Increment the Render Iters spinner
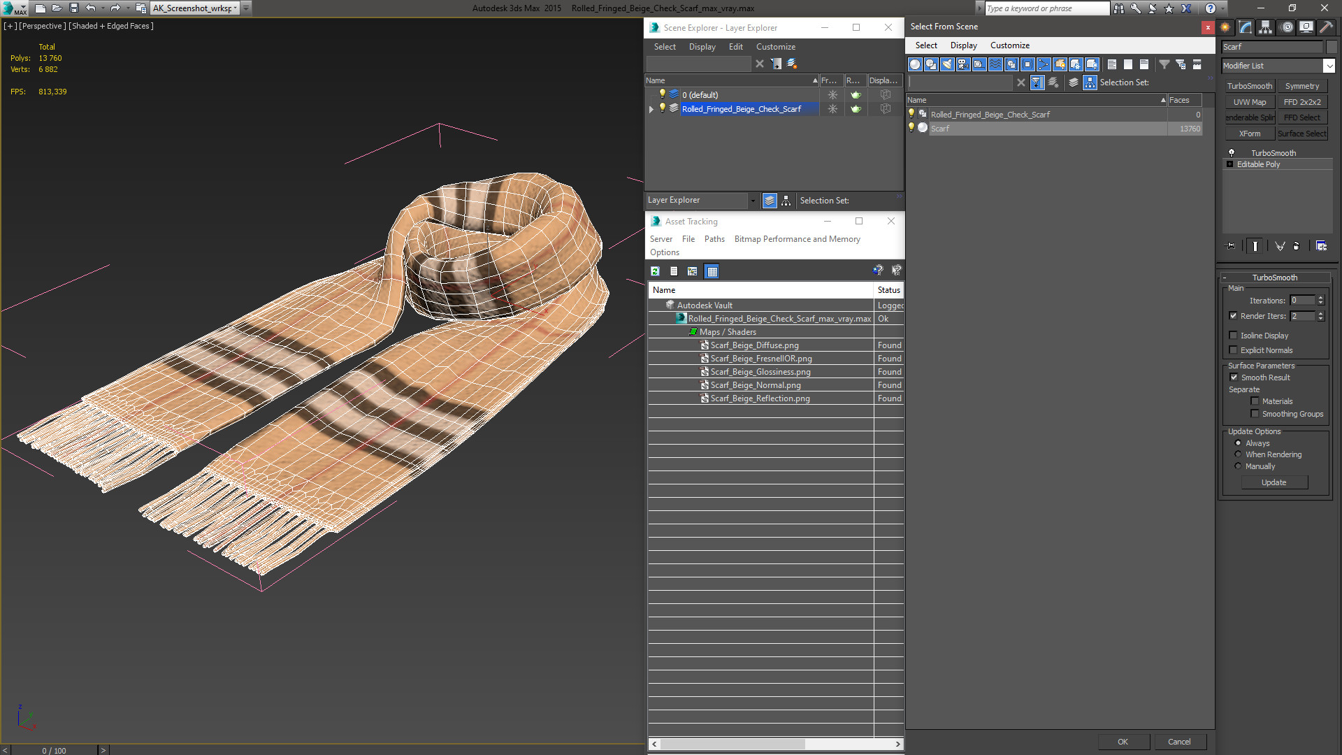Viewport: 1342px width, 755px height. pos(1320,313)
